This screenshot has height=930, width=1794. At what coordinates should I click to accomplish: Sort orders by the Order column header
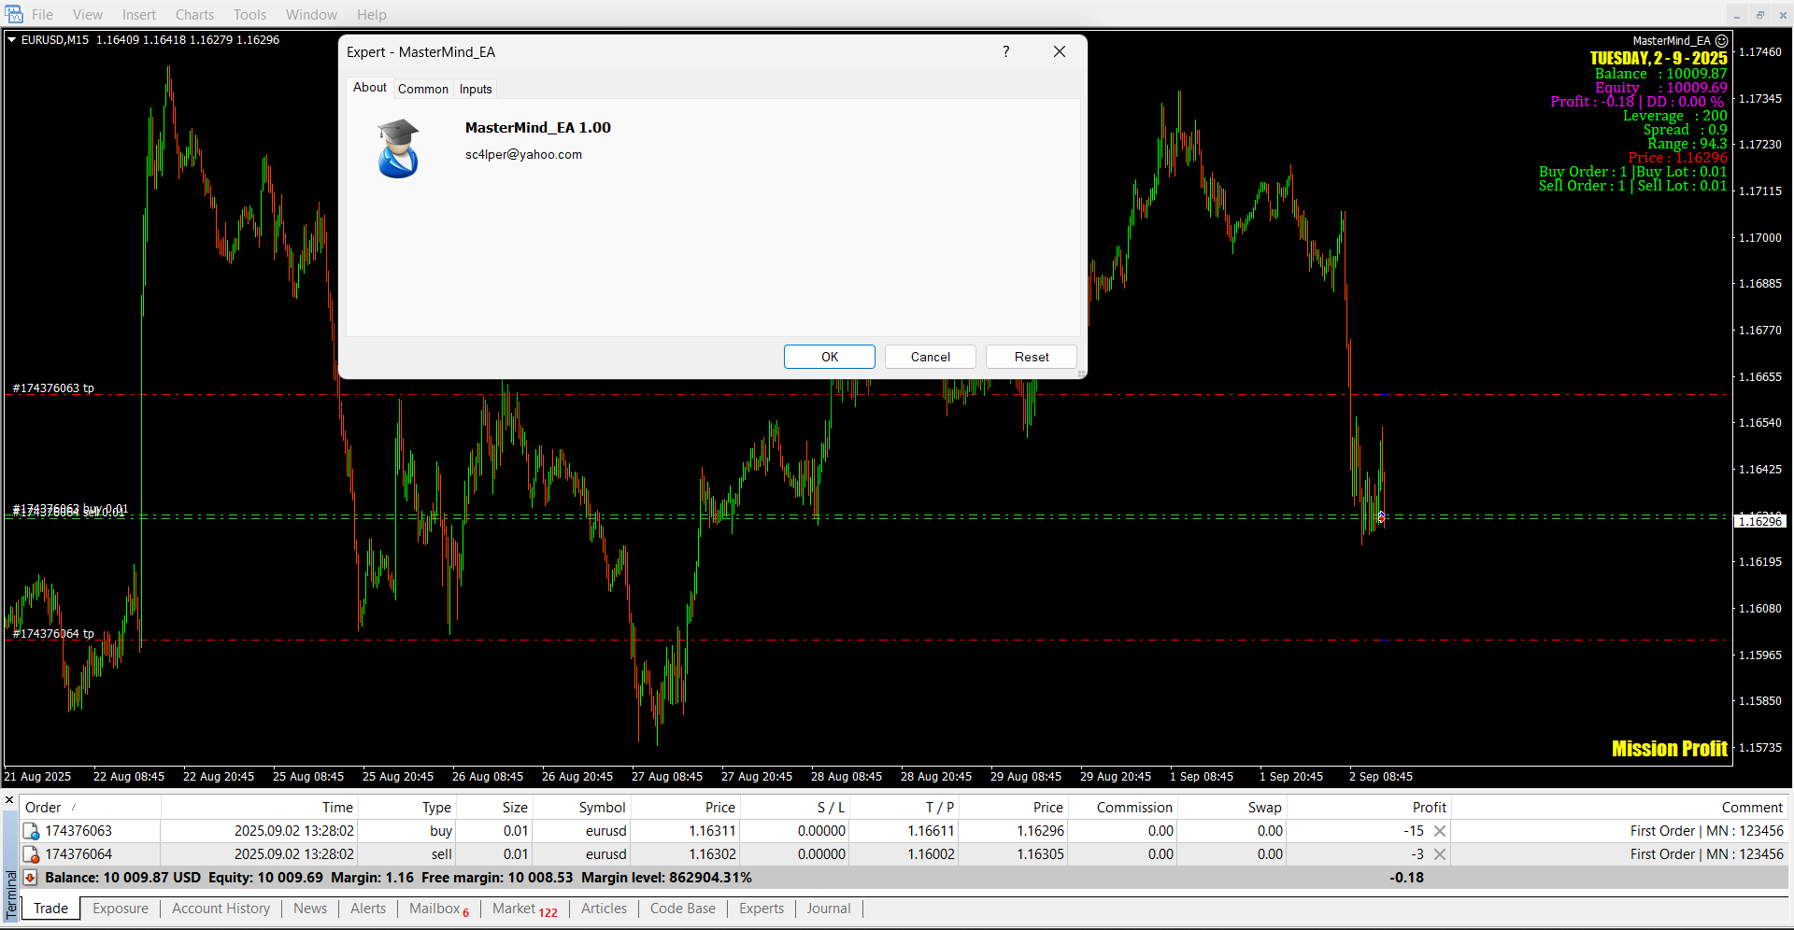click(43, 808)
